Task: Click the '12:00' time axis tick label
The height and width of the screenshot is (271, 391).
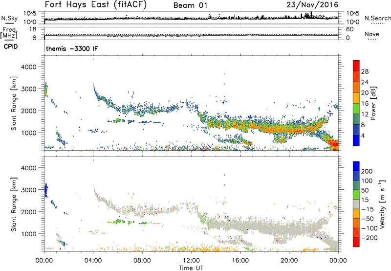Action: coord(191,261)
